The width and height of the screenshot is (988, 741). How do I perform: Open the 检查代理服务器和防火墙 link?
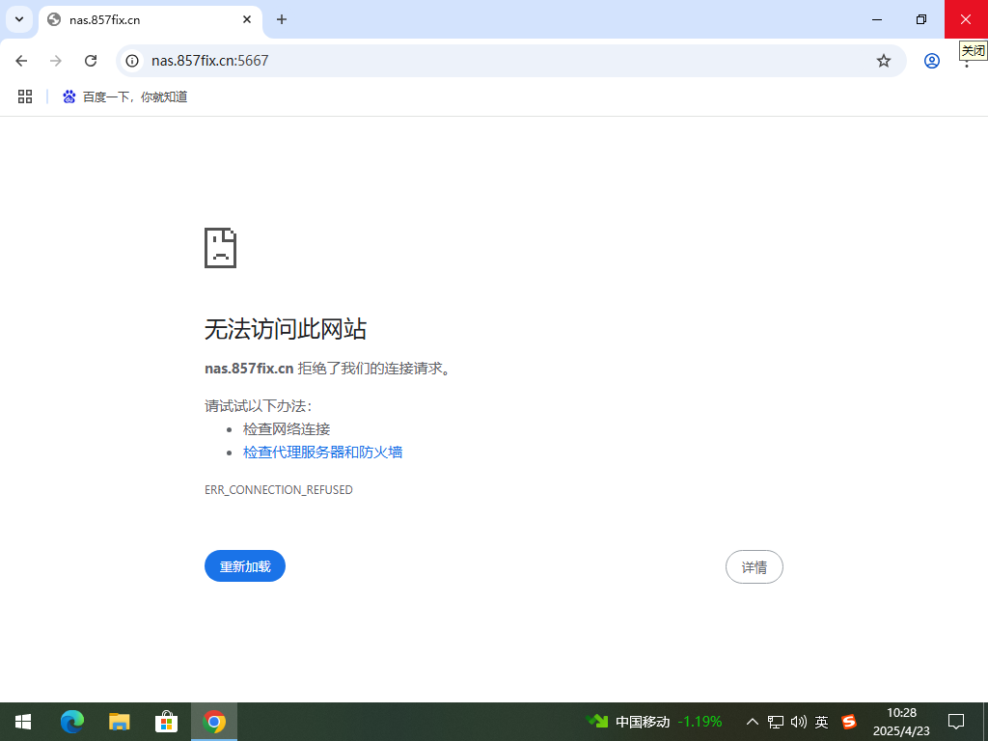point(322,453)
